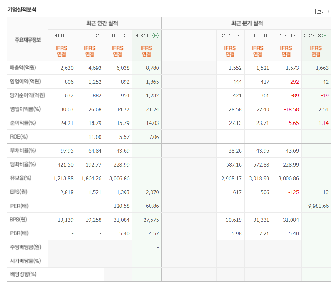The image size is (334, 282).
Task: Open the 더보기 link
Action: click(x=320, y=11)
